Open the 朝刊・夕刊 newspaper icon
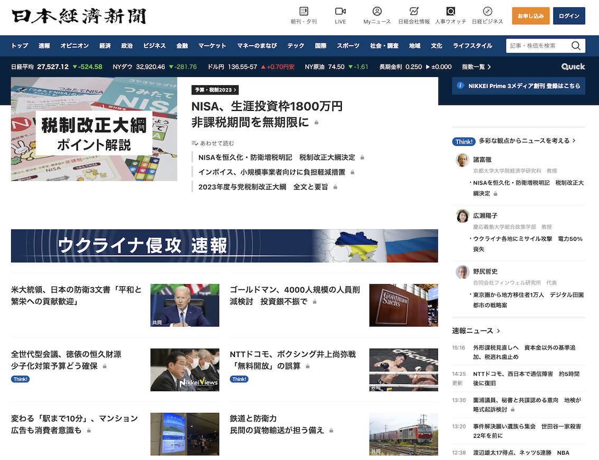The image size is (599, 460). pyautogui.click(x=304, y=11)
